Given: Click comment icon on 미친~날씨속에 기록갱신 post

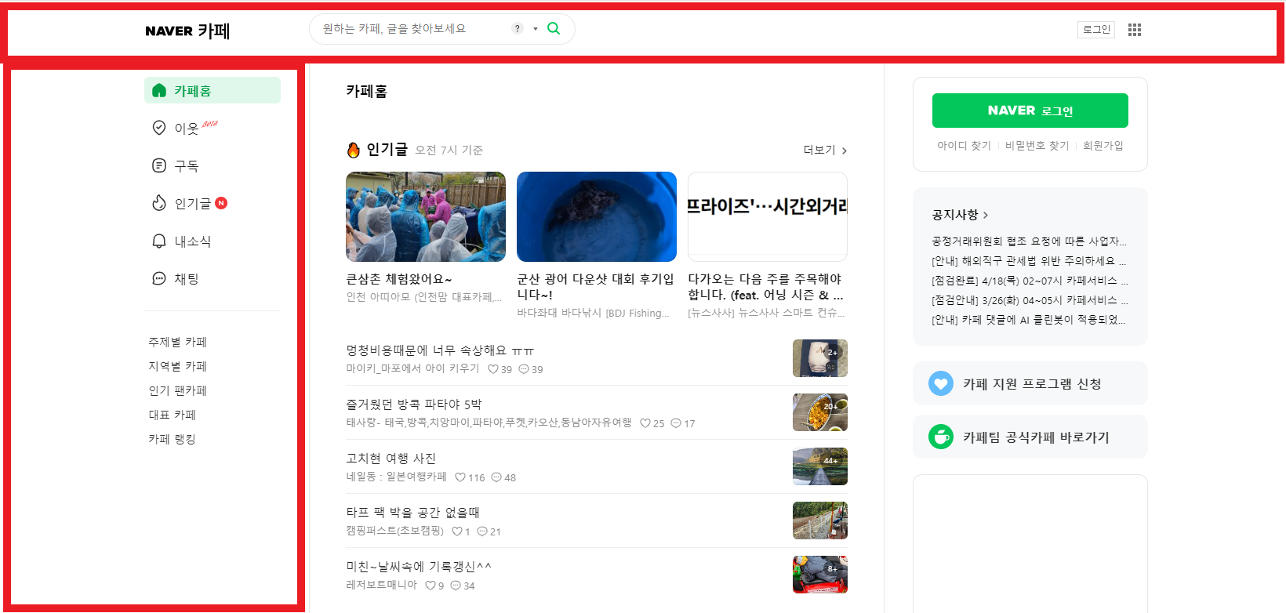Looking at the screenshot, I should tap(456, 586).
